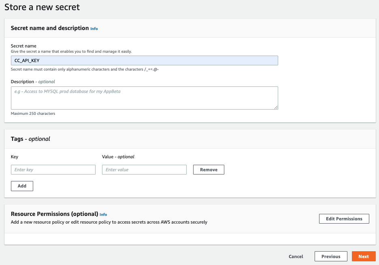Screen dimensions: 379x265
Task: Click the Secret name field containing CC_API_KEY
Action: 144,60
